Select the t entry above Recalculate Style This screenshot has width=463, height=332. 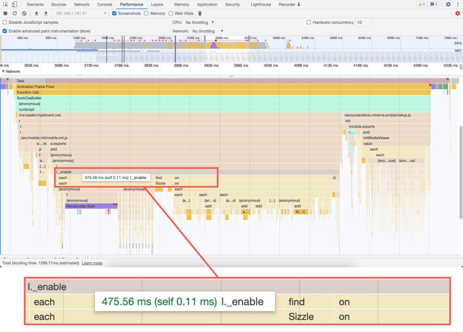click(x=91, y=195)
